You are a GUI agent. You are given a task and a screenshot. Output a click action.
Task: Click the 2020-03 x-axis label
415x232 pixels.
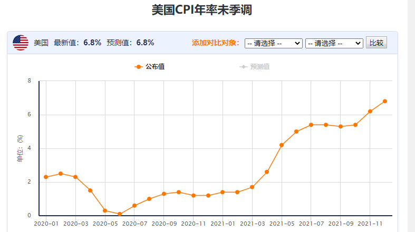pyautogui.click(x=75, y=224)
